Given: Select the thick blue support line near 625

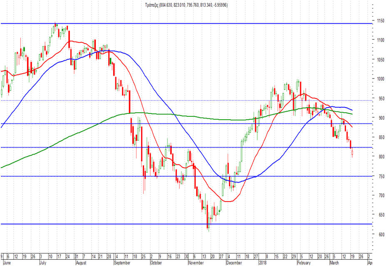Looking at the screenshot, I should (187, 224).
